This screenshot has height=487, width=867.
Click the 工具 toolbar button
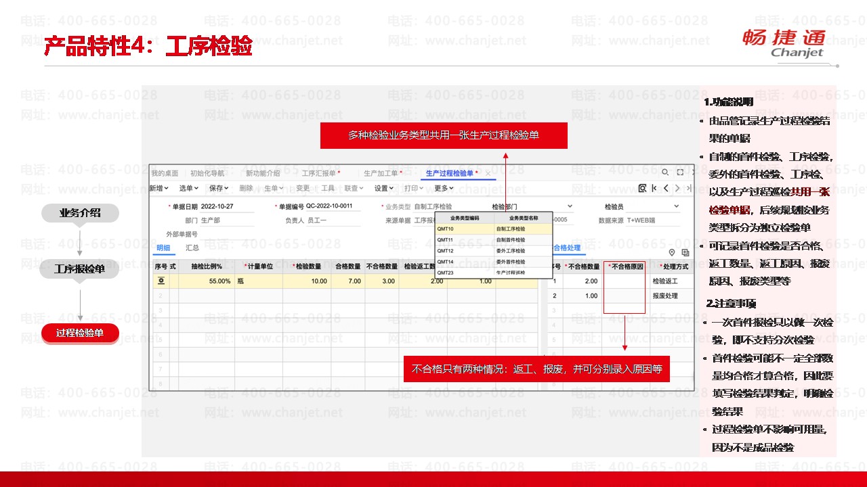(328, 188)
